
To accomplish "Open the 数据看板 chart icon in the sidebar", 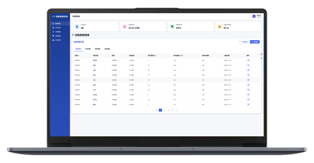I will coord(53,24).
